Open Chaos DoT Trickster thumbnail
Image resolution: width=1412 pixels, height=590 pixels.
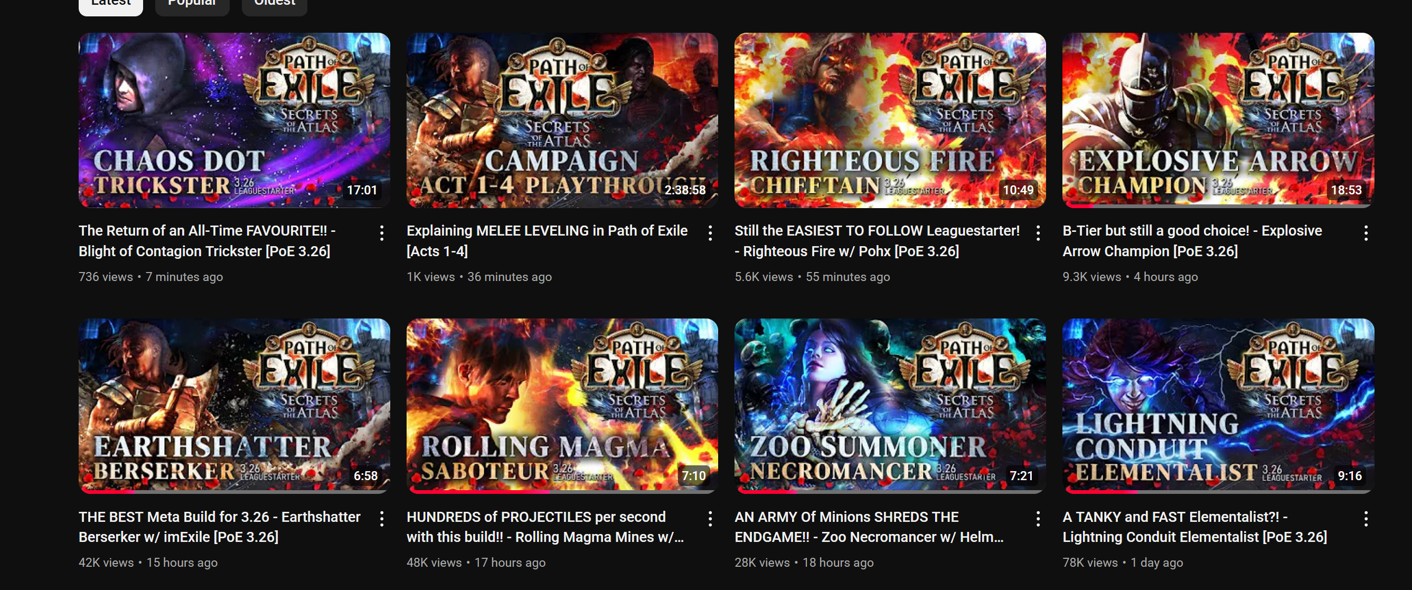pyautogui.click(x=234, y=120)
